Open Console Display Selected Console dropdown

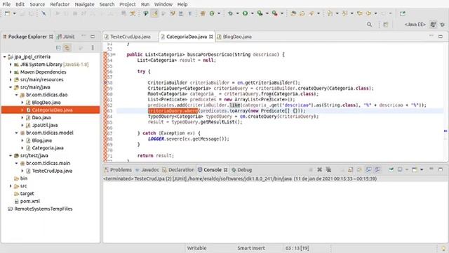[407, 170]
